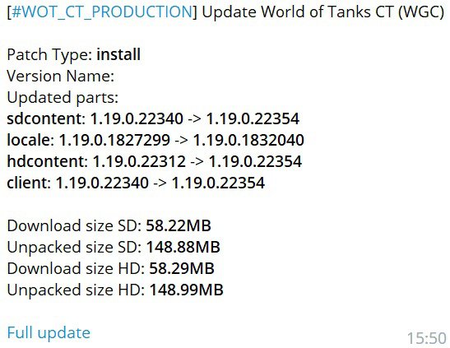Click the hdcontent part name

48,161
